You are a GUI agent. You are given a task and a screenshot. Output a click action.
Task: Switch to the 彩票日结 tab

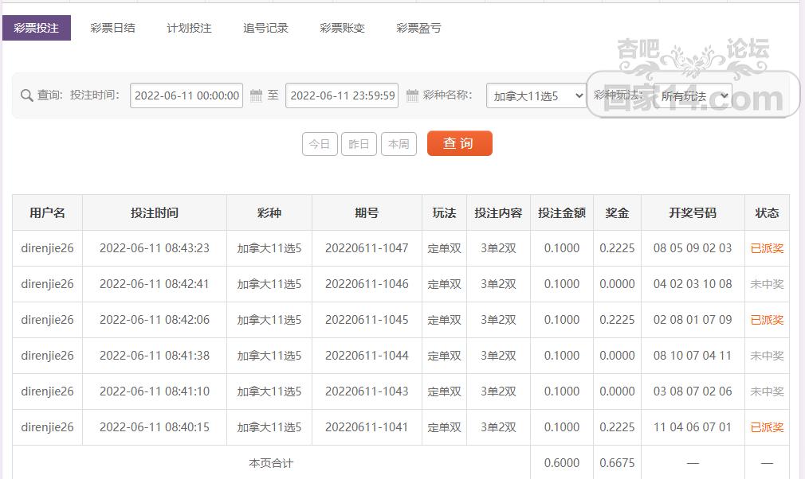click(113, 27)
